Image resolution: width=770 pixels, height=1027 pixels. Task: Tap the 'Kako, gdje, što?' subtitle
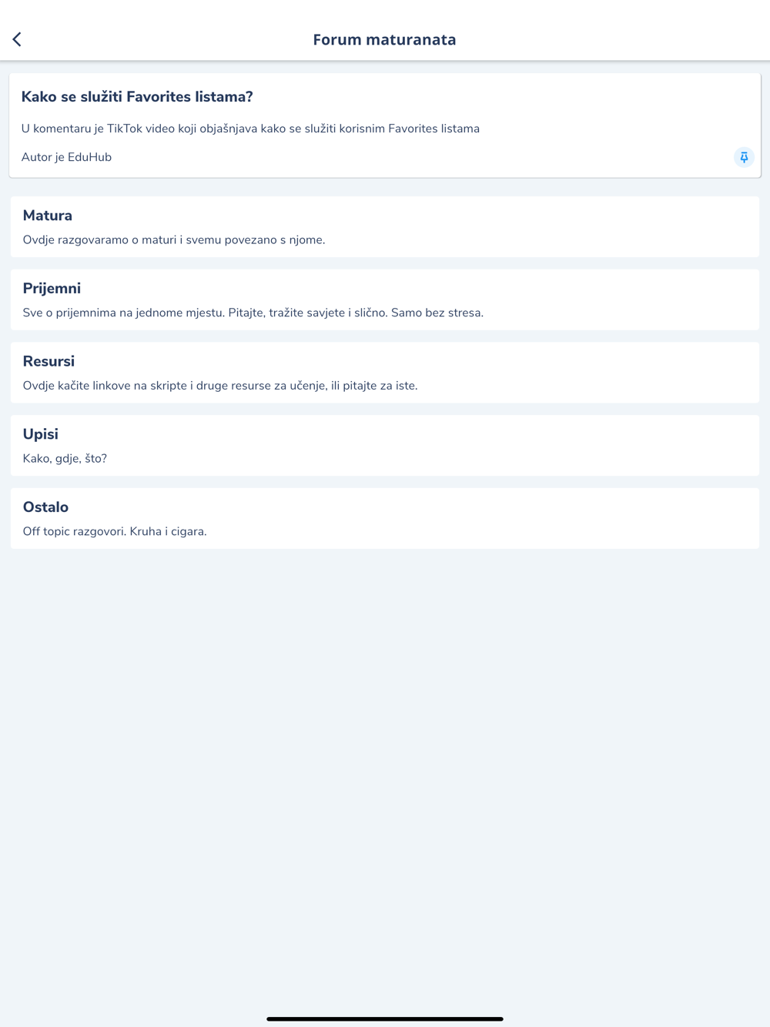[65, 459]
